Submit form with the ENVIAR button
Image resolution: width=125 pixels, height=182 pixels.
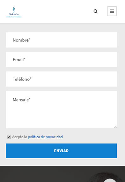(x=61, y=151)
